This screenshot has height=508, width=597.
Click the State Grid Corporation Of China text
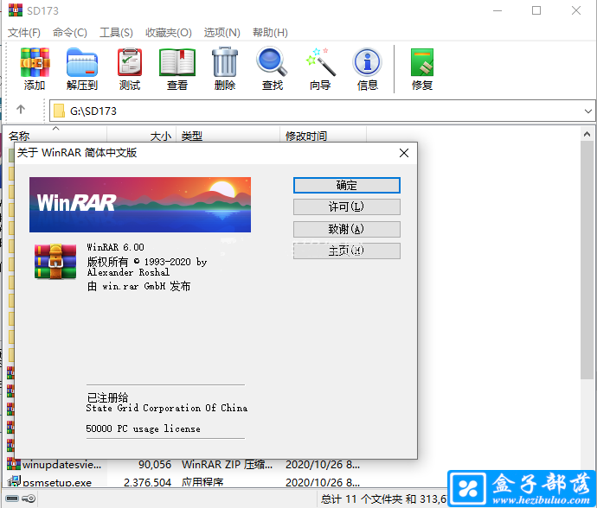coord(167,408)
